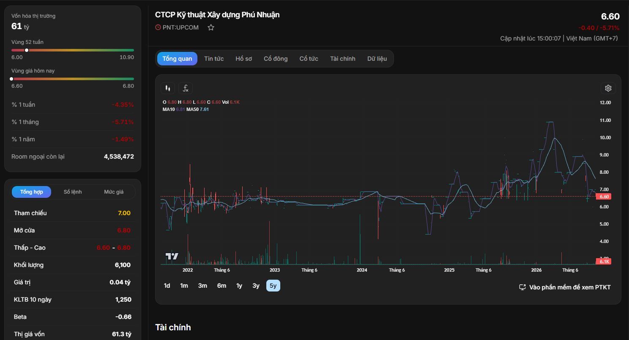Image resolution: width=629 pixels, height=340 pixels.
Task: Open the Dữ liệu tab
Action: [377, 59]
